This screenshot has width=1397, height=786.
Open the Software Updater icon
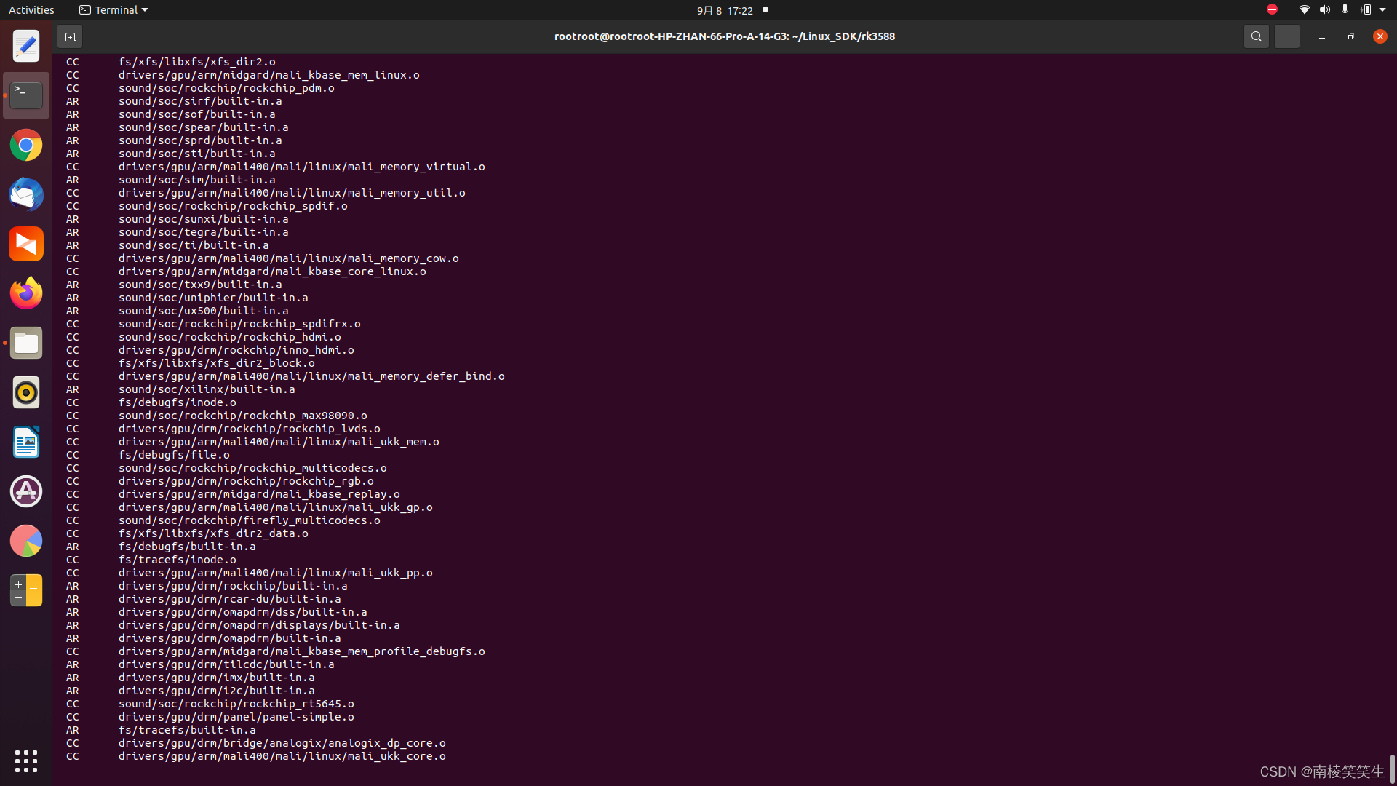point(26,491)
